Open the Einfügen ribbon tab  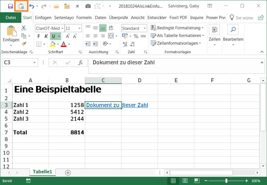43,18
